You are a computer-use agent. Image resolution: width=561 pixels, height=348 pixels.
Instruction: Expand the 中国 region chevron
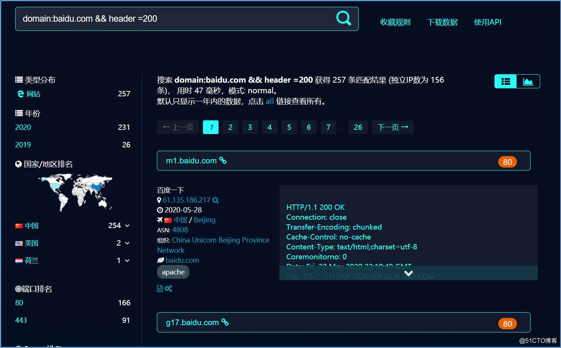[127, 226]
